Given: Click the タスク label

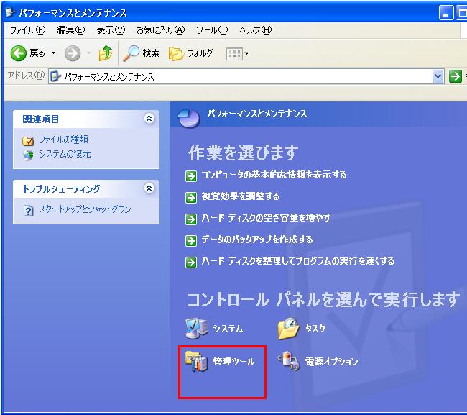Looking at the screenshot, I should tap(315, 329).
